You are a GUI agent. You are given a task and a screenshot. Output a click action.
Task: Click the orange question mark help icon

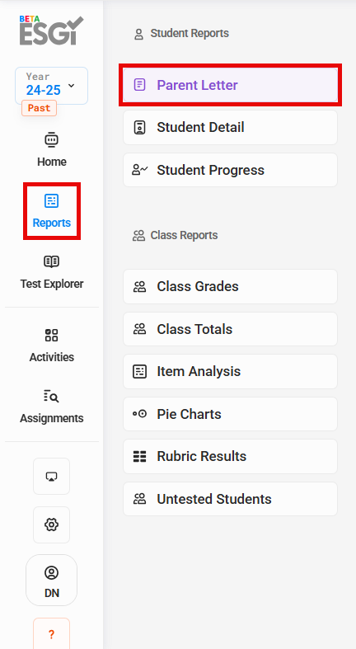tap(51, 634)
